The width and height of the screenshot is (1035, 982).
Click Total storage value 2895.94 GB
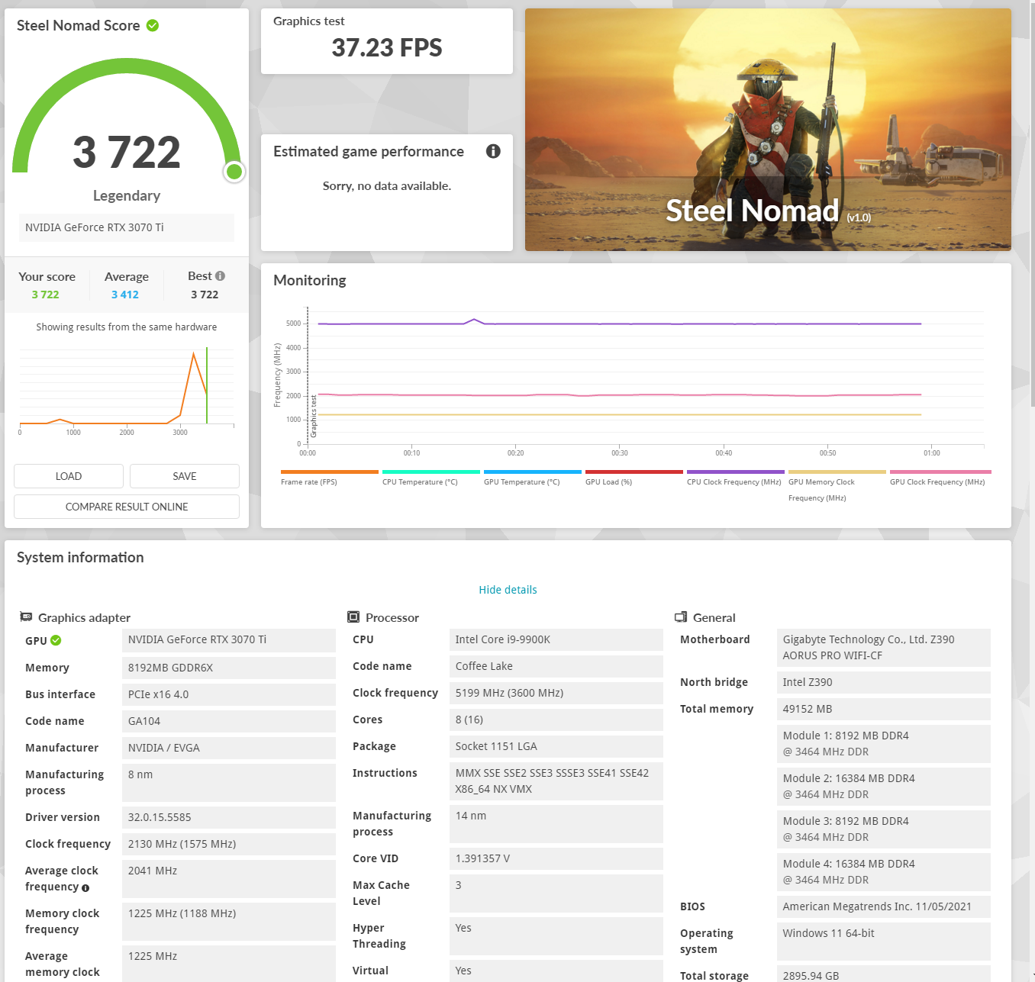click(884, 974)
